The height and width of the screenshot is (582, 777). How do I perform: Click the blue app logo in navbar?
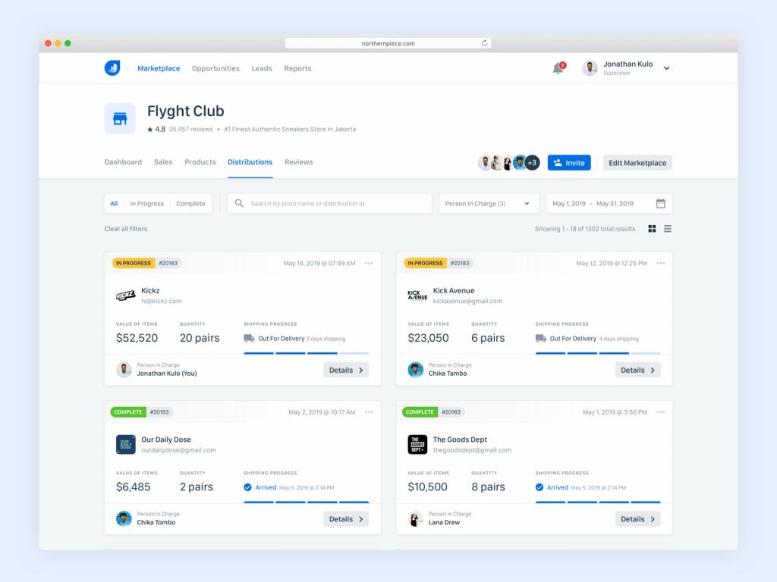pyautogui.click(x=112, y=68)
